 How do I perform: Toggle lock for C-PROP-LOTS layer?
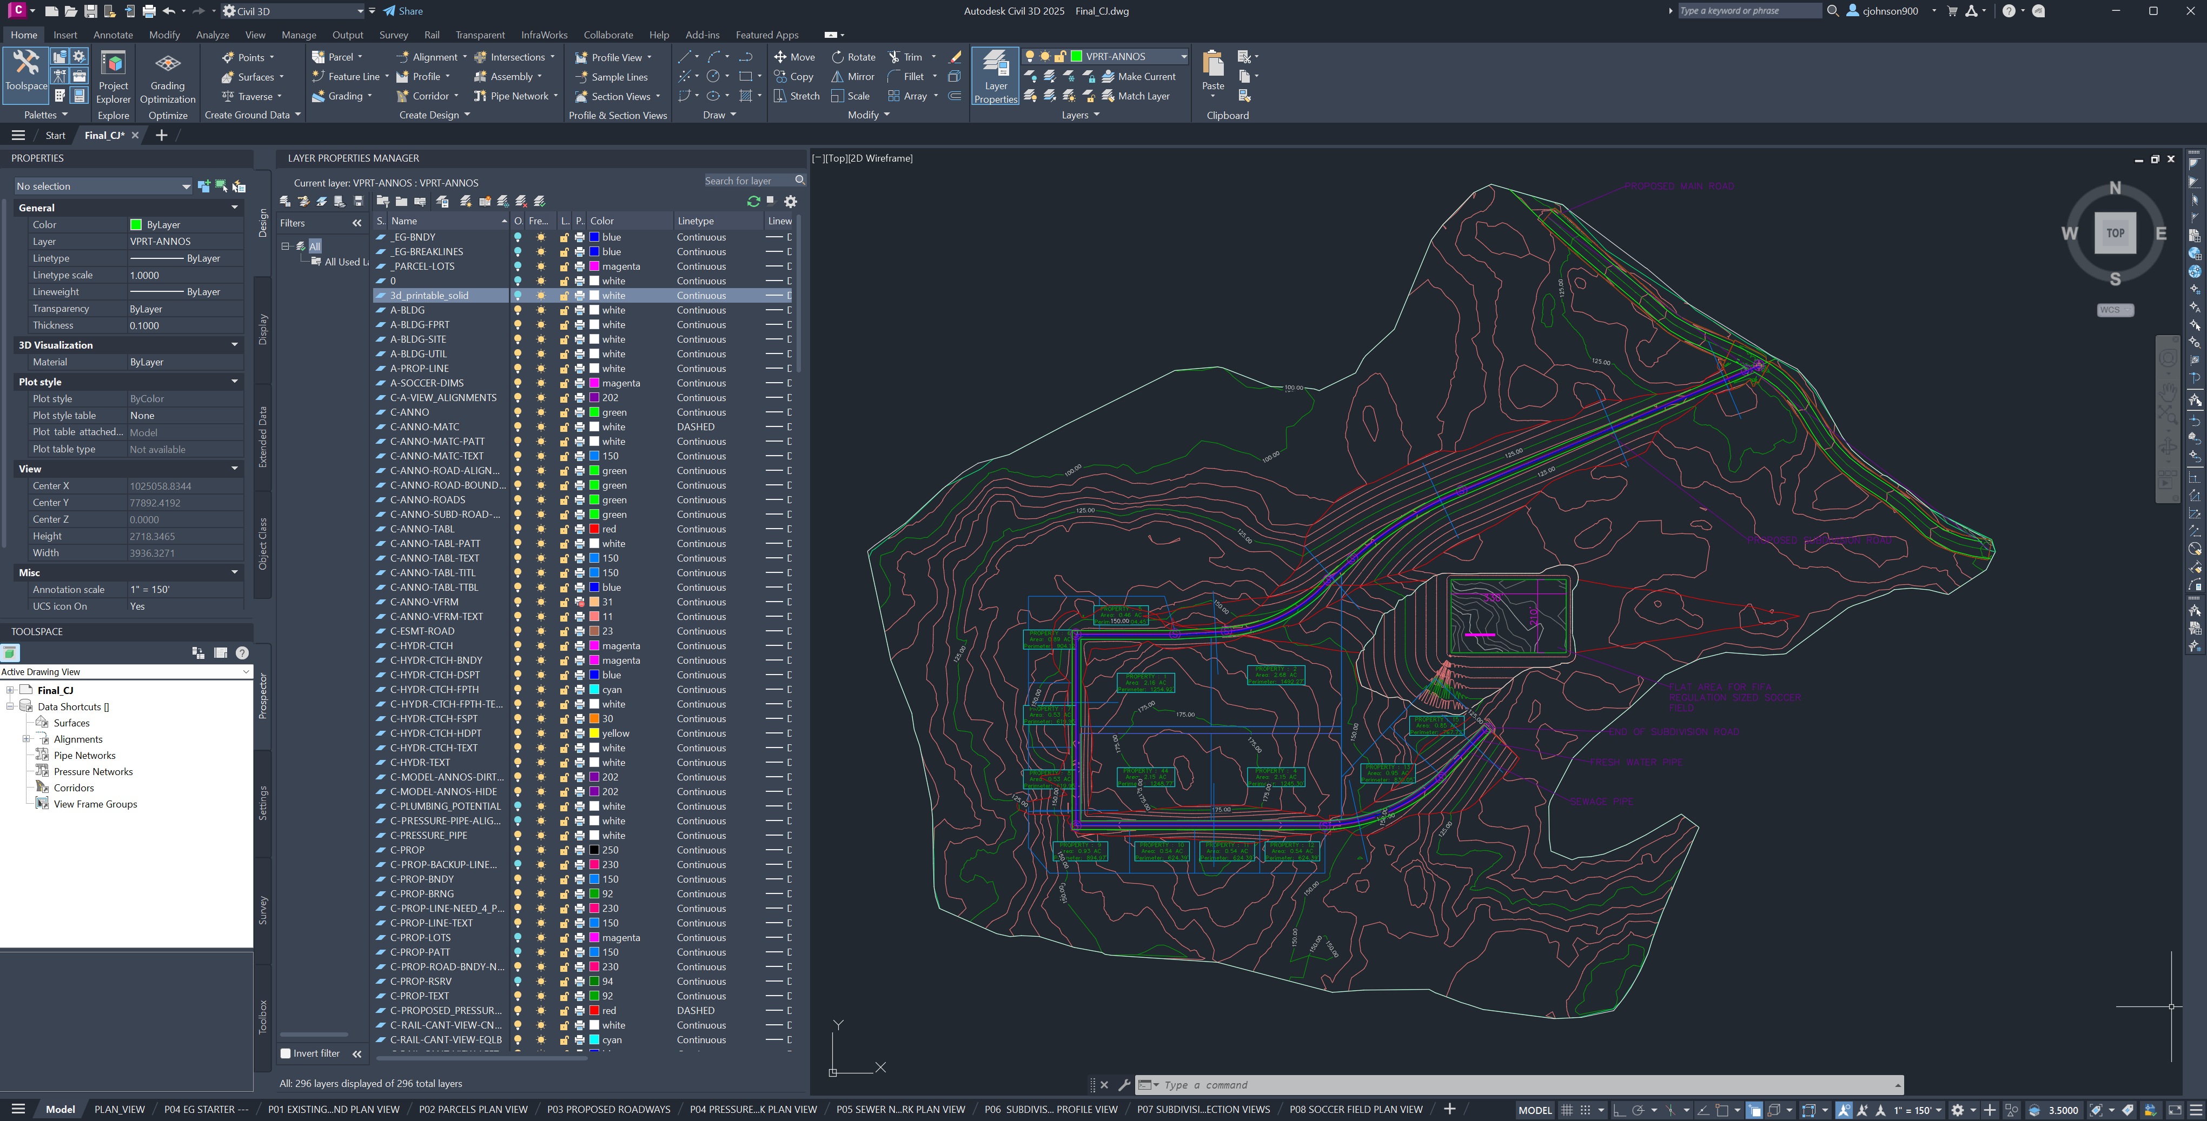pos(565,938)
